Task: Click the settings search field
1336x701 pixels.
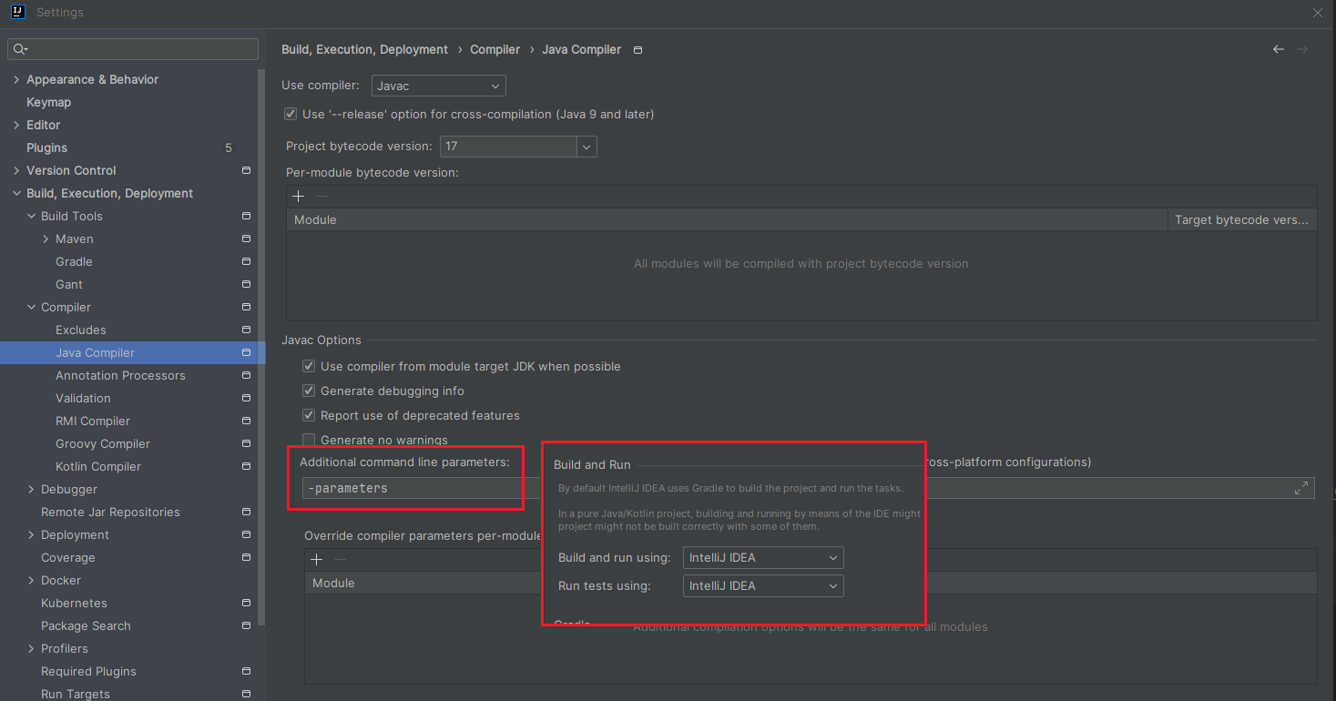Action: coord(132,48)
